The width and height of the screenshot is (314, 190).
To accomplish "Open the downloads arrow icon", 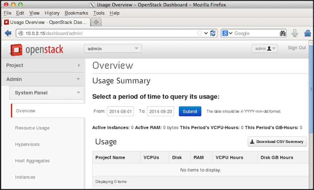I will pyautogui.click(x=295, y=33).
